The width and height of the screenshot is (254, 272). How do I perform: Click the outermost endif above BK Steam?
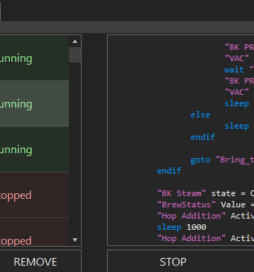169,171
